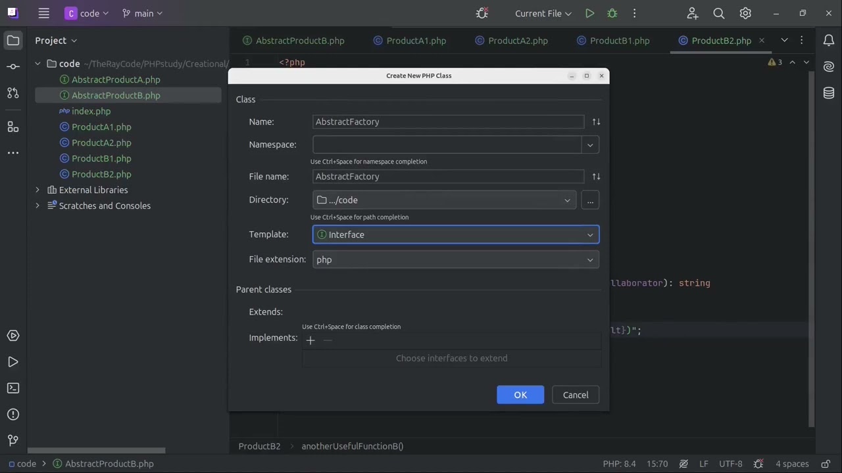Open Search Everywhere magnifier
842x473 pixels.
click(719, 13)
